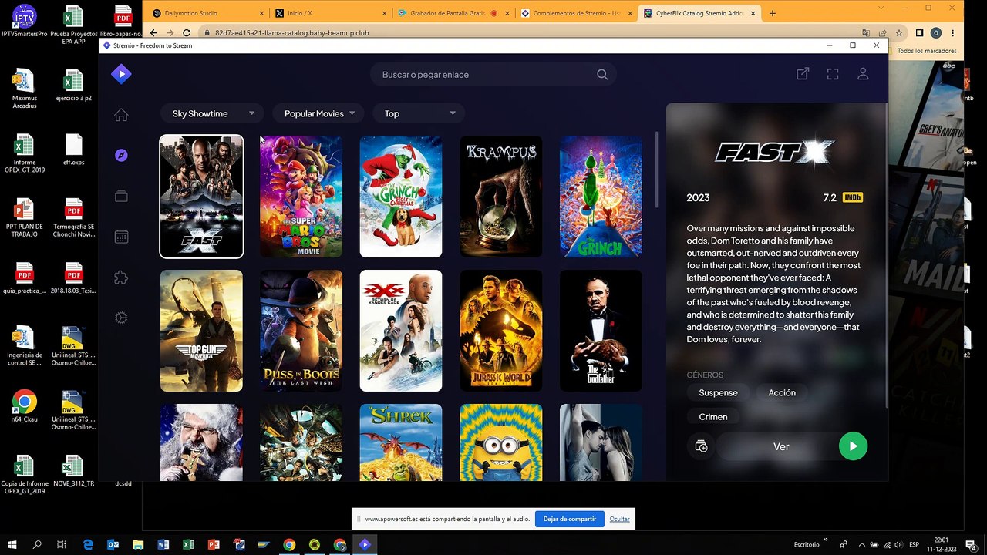Click Chrome's back navigation arrow
Image resolution: width=987 pixels, height=555 pixels.
pyautogui.click(x=153, y=33)
